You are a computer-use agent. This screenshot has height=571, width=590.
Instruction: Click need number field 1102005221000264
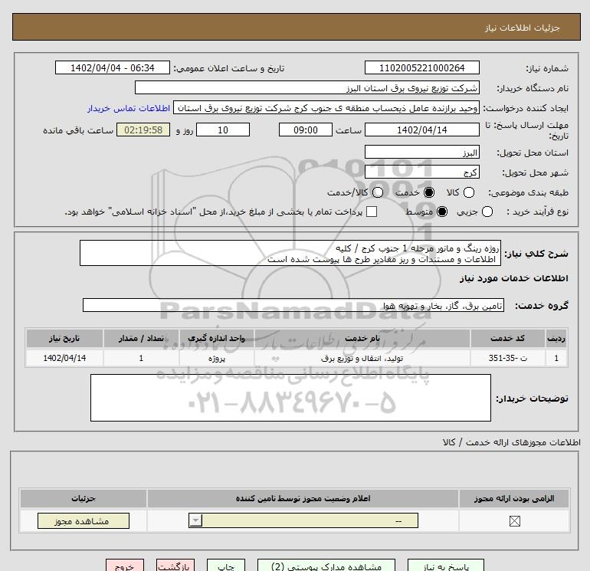[x=421, y=67]
